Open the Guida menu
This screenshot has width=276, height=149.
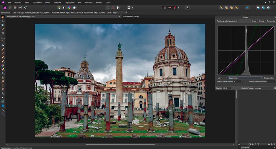click(108, 3)
